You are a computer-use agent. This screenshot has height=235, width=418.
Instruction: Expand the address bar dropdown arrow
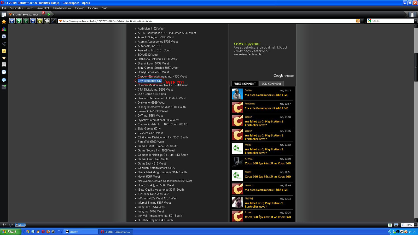click(x=362, y=21)
